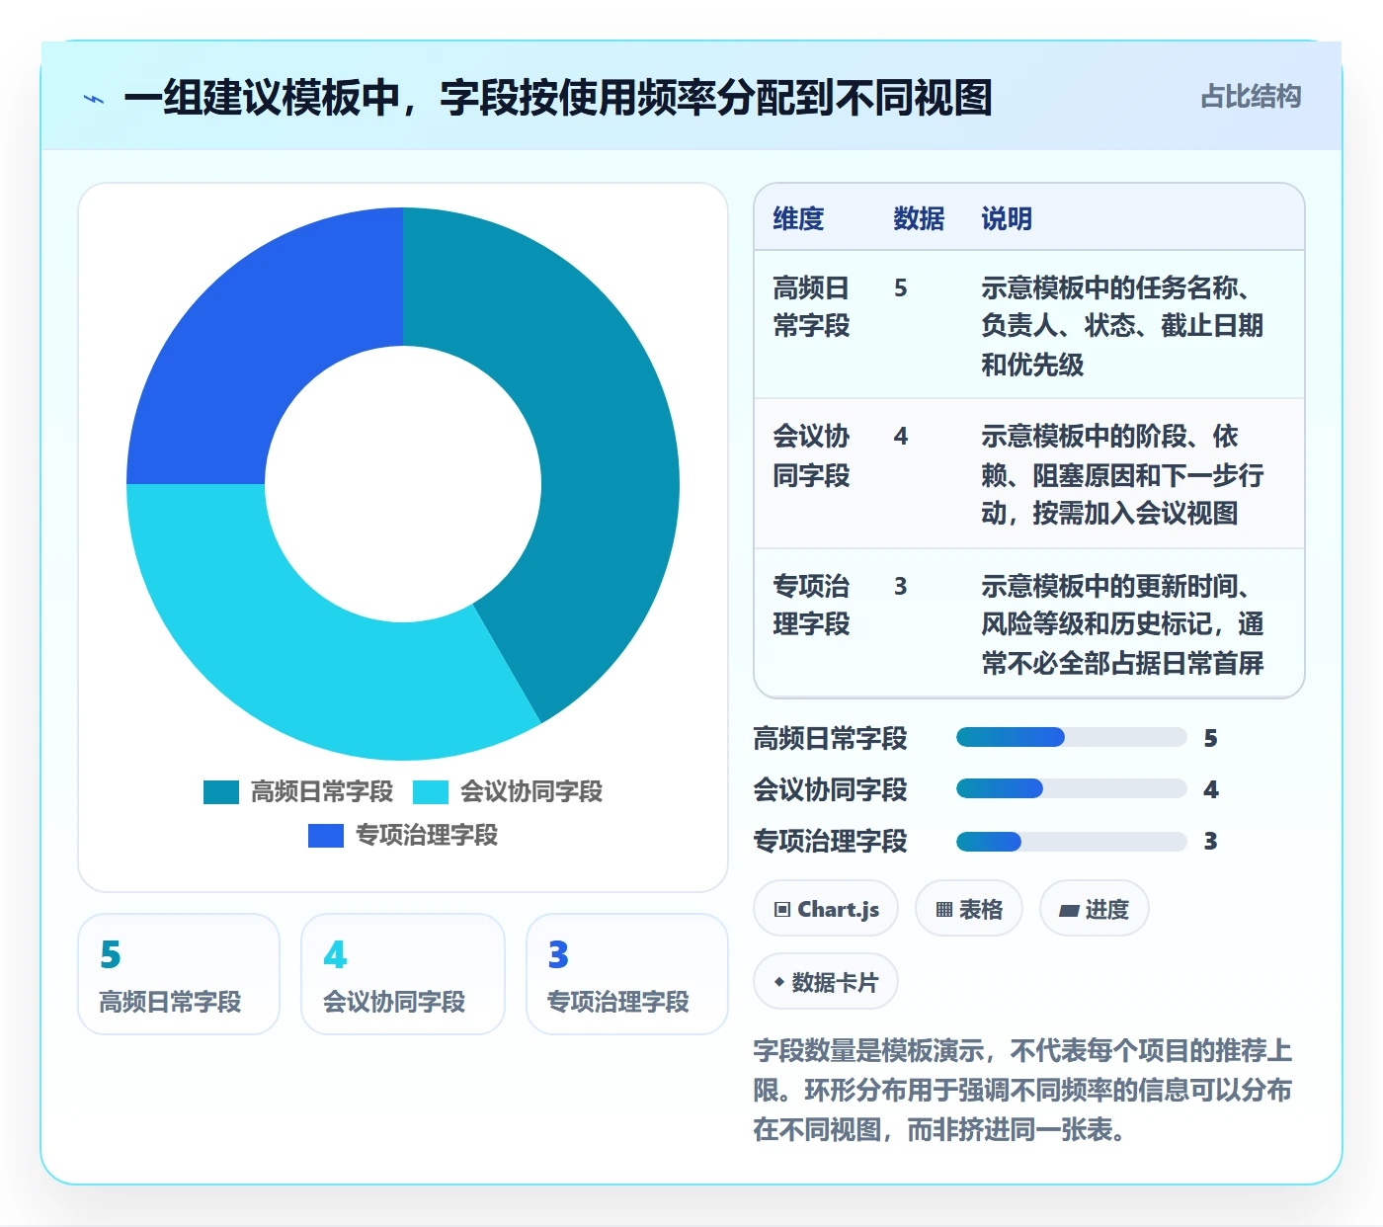Screen dimensions: 1383x1227
Task: Select the stat card showing 4 会议协同字段
Action: pos(403,974)
